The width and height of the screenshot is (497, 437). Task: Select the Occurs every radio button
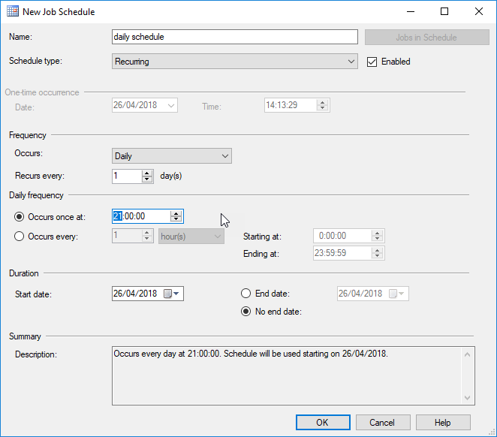click(x=20, y=236)
